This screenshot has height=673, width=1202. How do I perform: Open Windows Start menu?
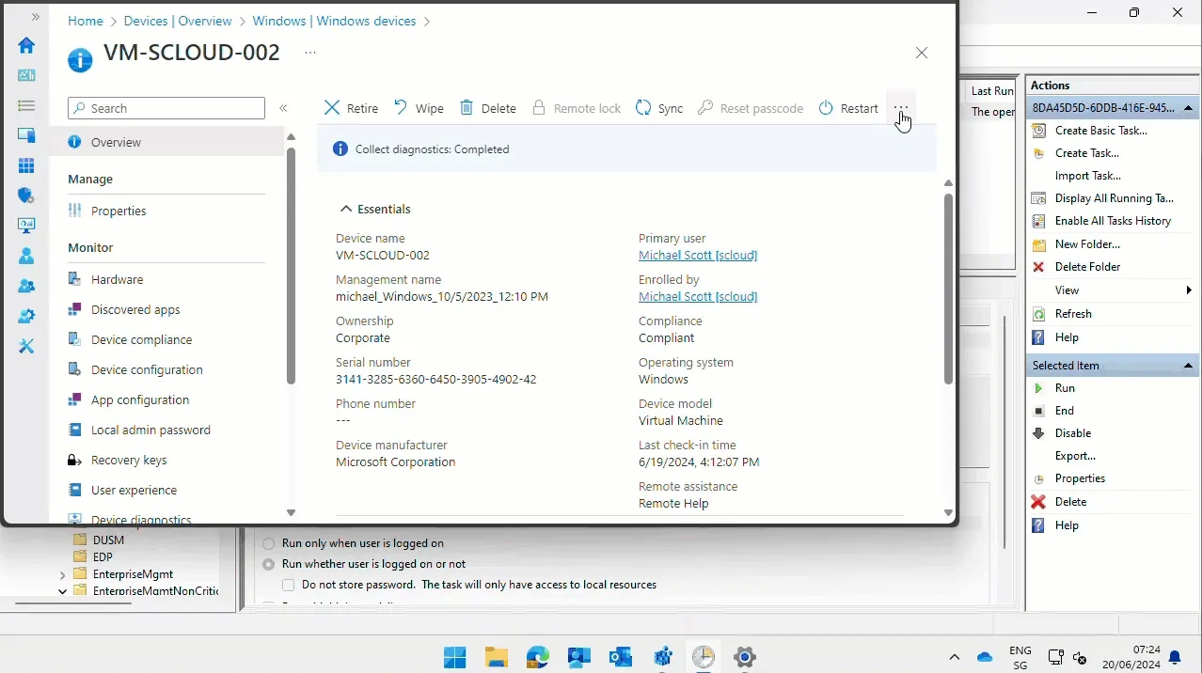point(455,657)
